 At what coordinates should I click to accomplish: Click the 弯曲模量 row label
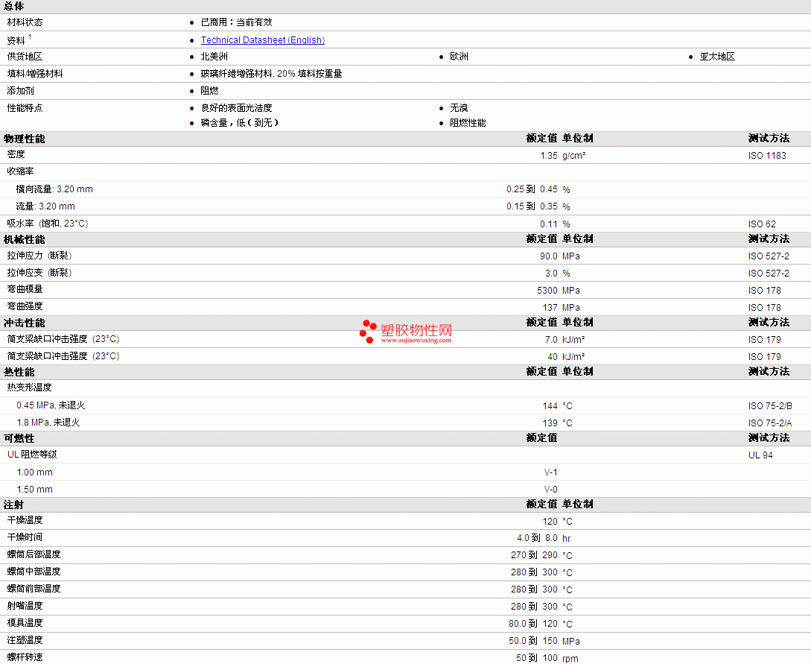pyautogui.click(x=25, y=289)
